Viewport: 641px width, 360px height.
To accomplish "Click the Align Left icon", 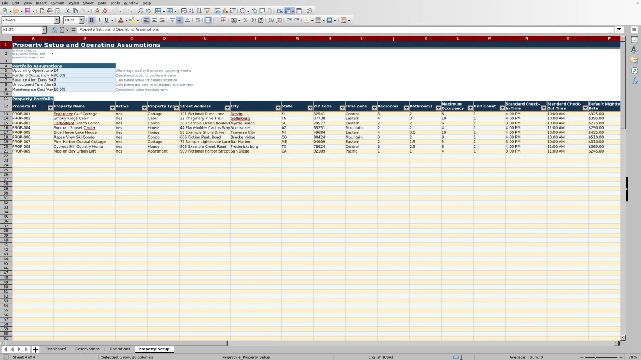I will pos(146,20).
